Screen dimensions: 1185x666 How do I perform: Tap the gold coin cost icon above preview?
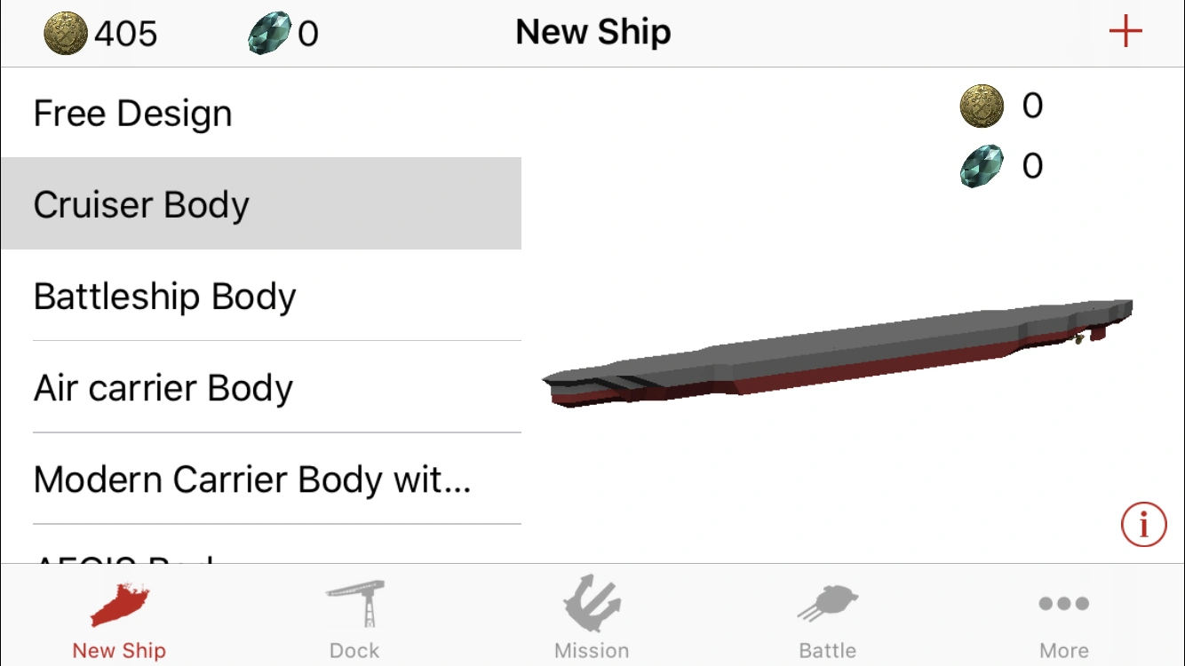click(x=982, y=107)
